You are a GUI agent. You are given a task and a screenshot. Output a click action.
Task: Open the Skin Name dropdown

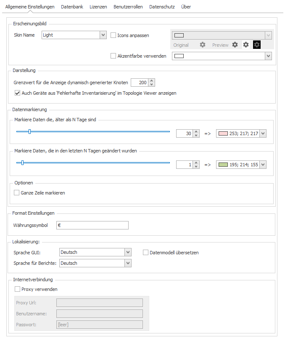103,35
